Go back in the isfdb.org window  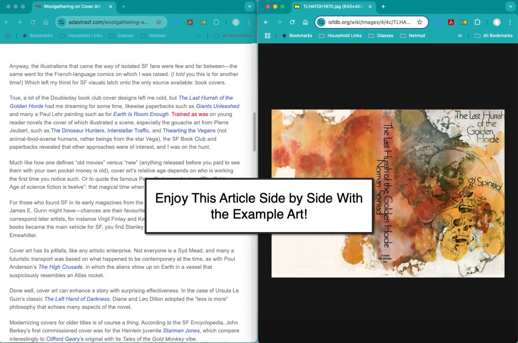266,22
